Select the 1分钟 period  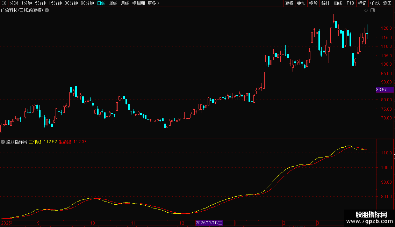pos(27,3)
